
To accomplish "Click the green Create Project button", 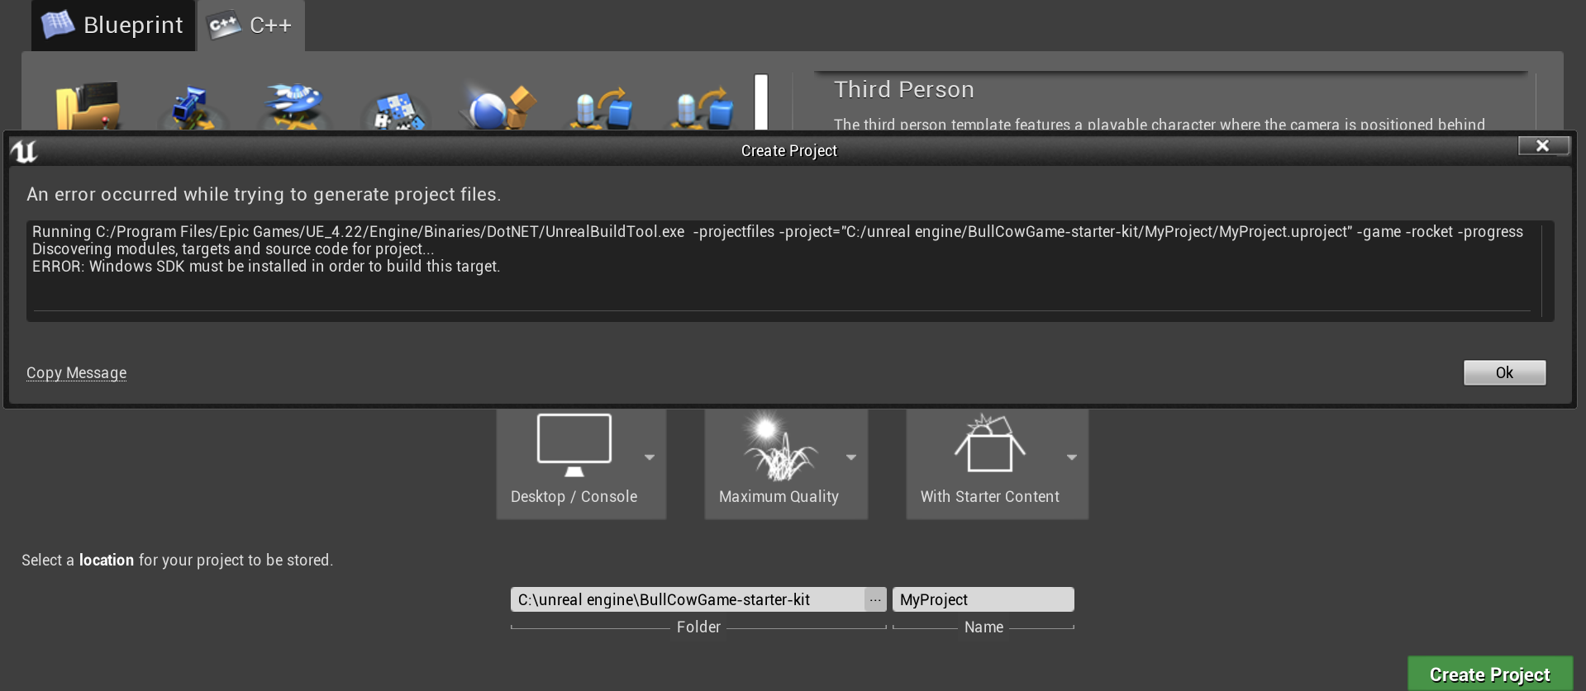I will tap(1490, 674).
